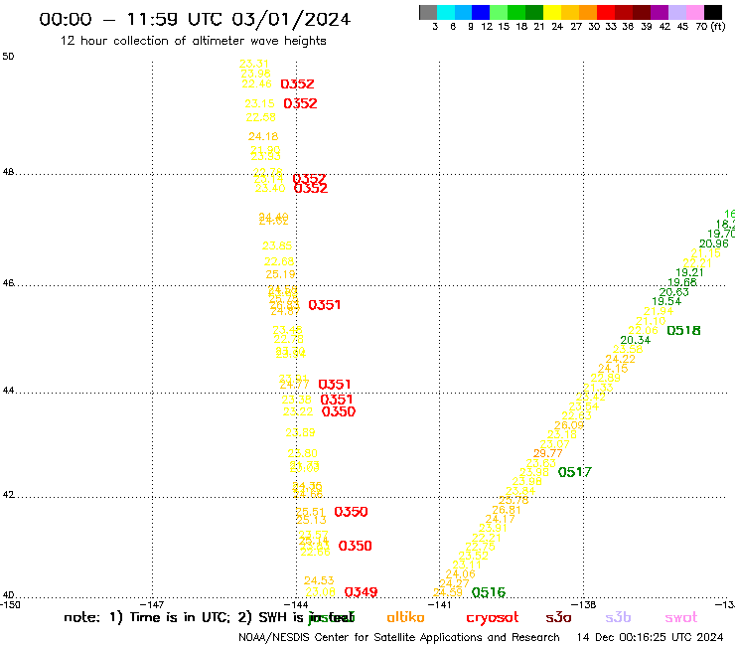Click the 26.81 wave height value
Screen dimensions: 735x646
(507, 510)
